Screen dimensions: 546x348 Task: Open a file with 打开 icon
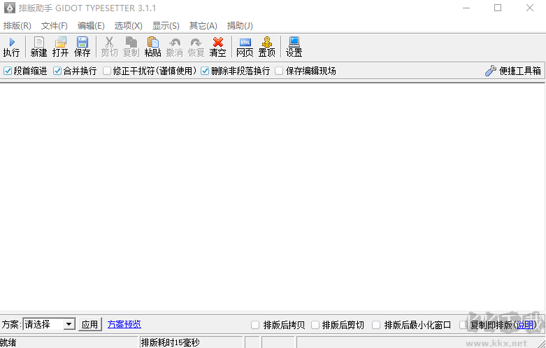(x=61, y=47)
